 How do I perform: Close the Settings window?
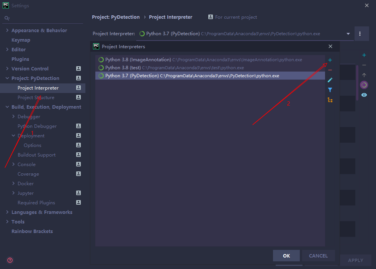[x=367, y=5]
